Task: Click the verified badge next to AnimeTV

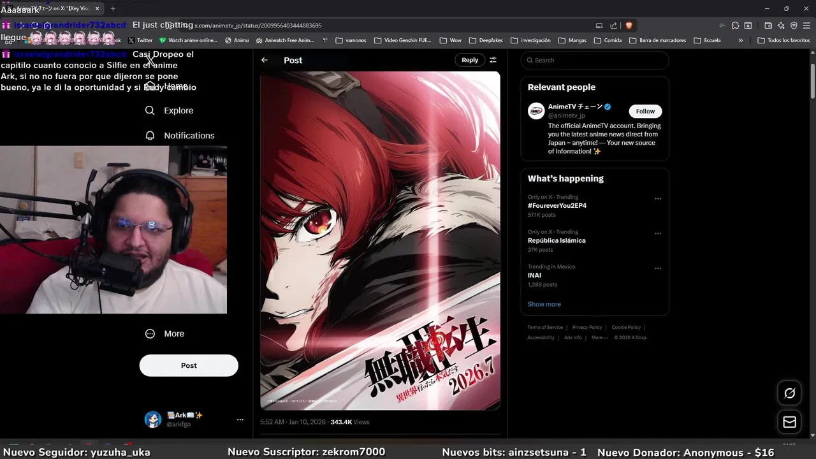Action: pos(608,107)
